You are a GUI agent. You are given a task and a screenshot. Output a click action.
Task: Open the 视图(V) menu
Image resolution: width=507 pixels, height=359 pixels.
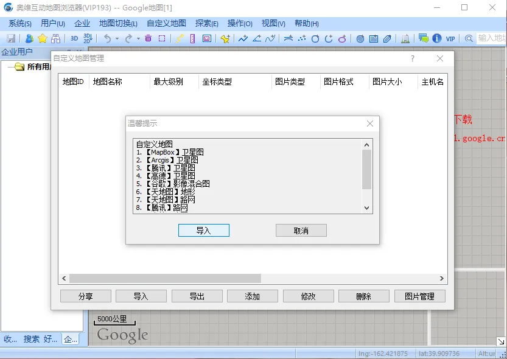click(x=273, y=24)
